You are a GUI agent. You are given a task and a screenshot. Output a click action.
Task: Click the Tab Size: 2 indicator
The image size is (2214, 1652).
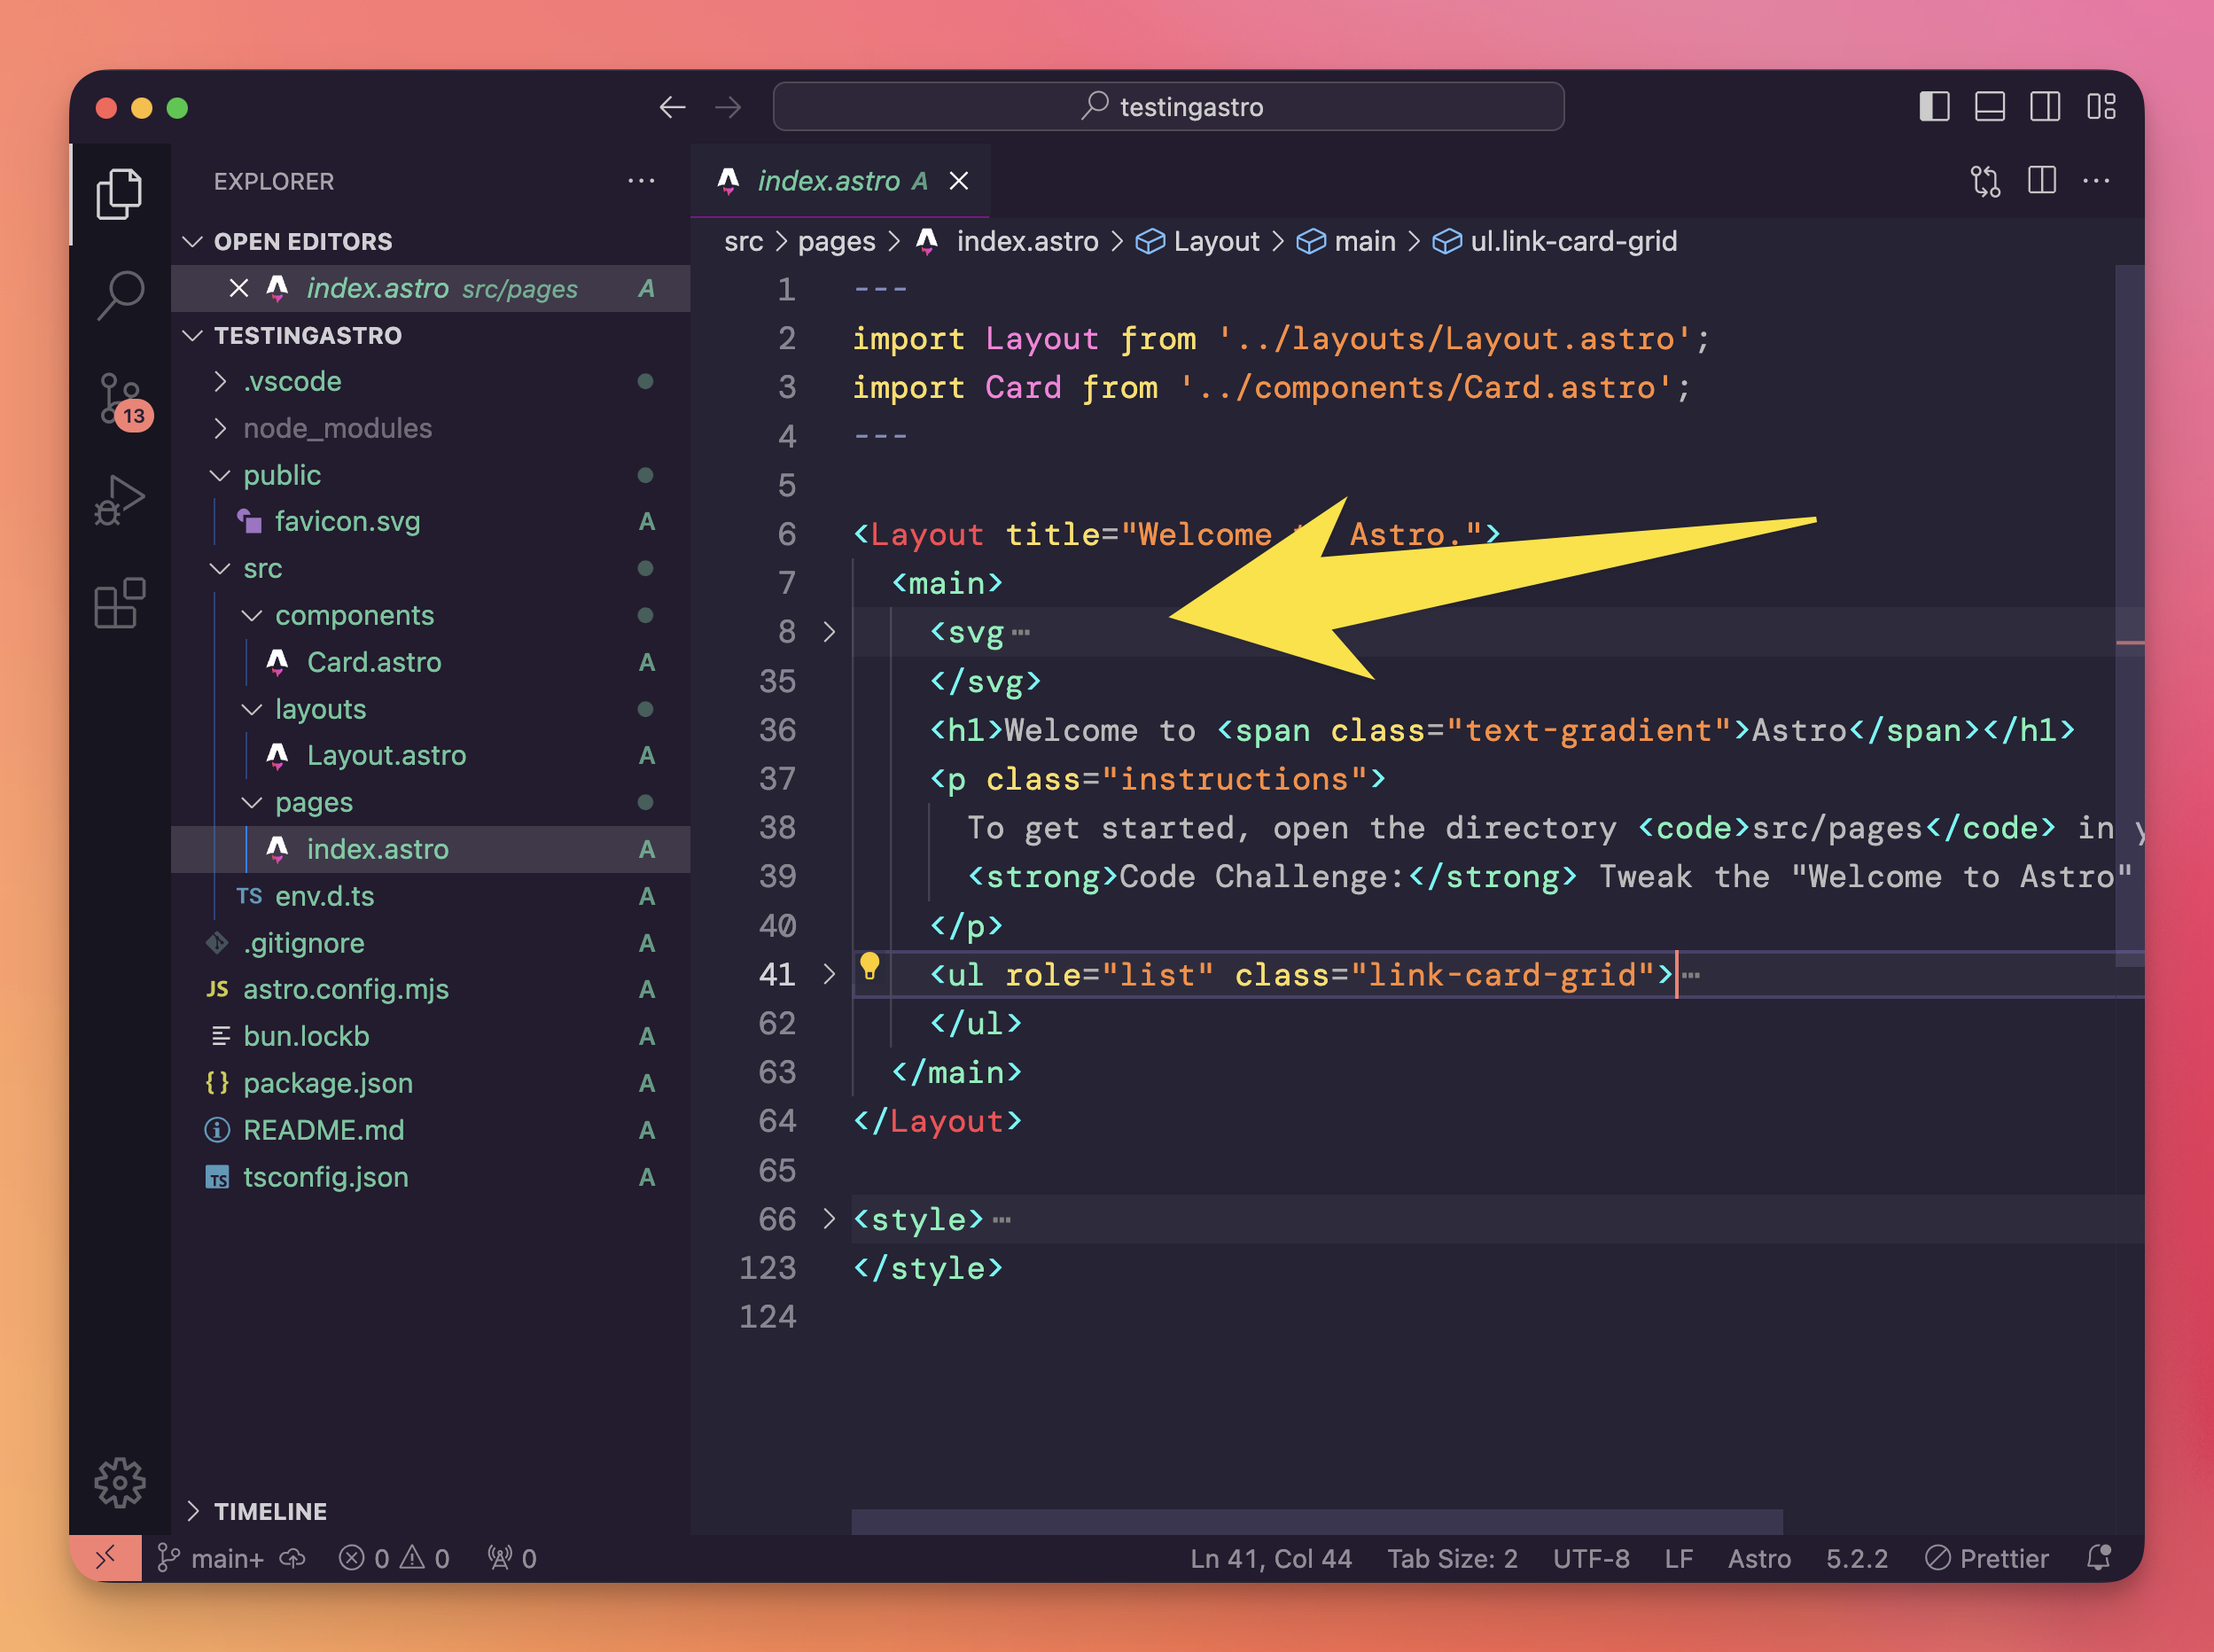tap(1452, 1558)
